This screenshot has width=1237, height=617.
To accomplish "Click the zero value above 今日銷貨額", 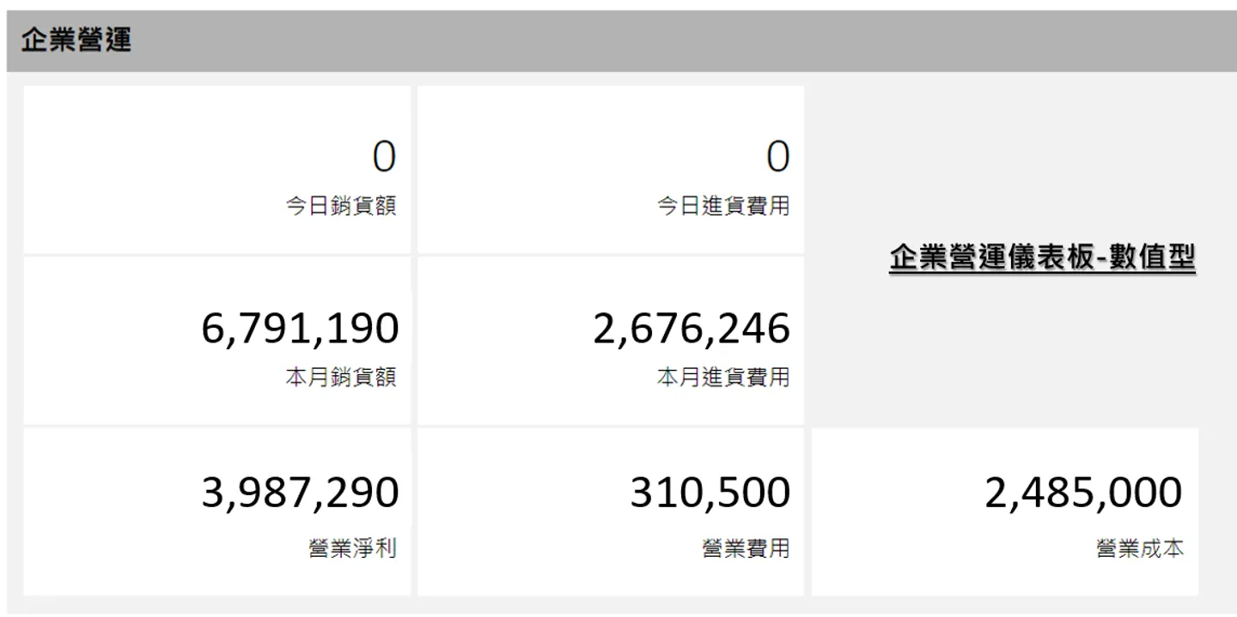I will click(x=384, y=157).
